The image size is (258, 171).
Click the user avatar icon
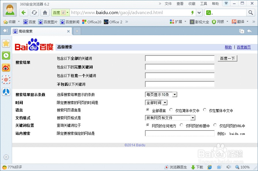point(10,9)
